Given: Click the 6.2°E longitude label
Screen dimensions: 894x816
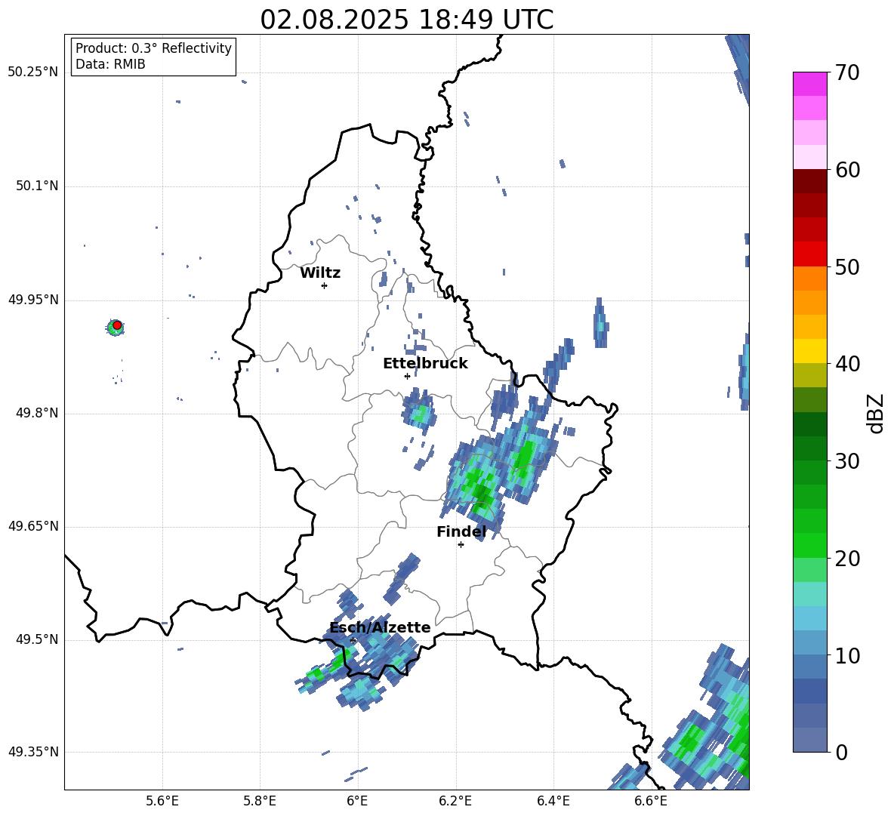Looking at the screenshot, I should click(455, 801).
